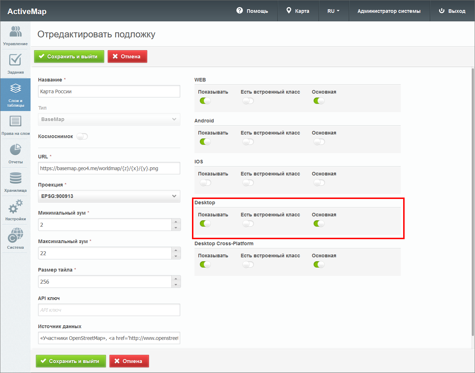Open the Хранилища database icon

(15, 178)
